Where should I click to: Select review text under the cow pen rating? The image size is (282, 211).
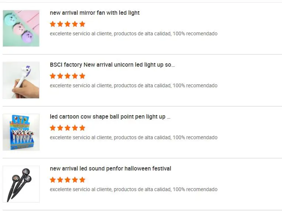pos(133,138)
